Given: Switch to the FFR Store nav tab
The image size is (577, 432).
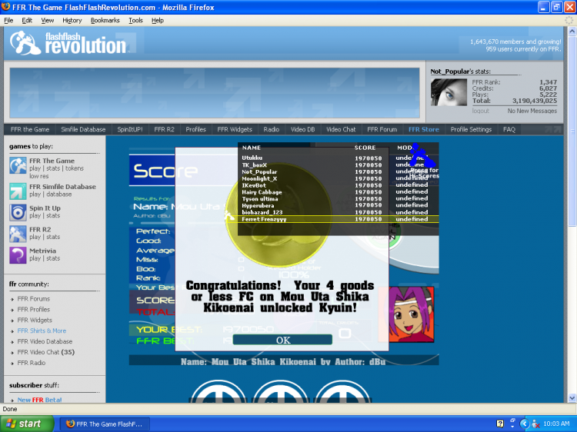Looking at the screenshot, I should tap(423, 129).
